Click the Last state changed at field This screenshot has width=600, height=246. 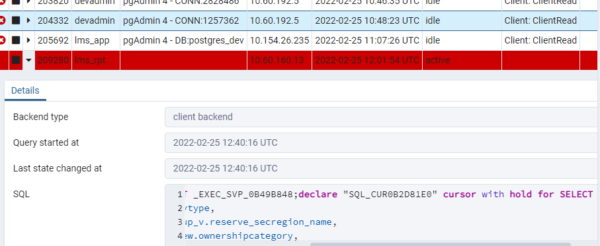(382, 168)
